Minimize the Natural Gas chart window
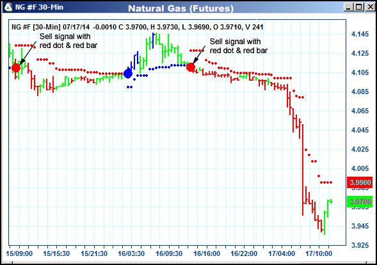 tap(348, 7)
